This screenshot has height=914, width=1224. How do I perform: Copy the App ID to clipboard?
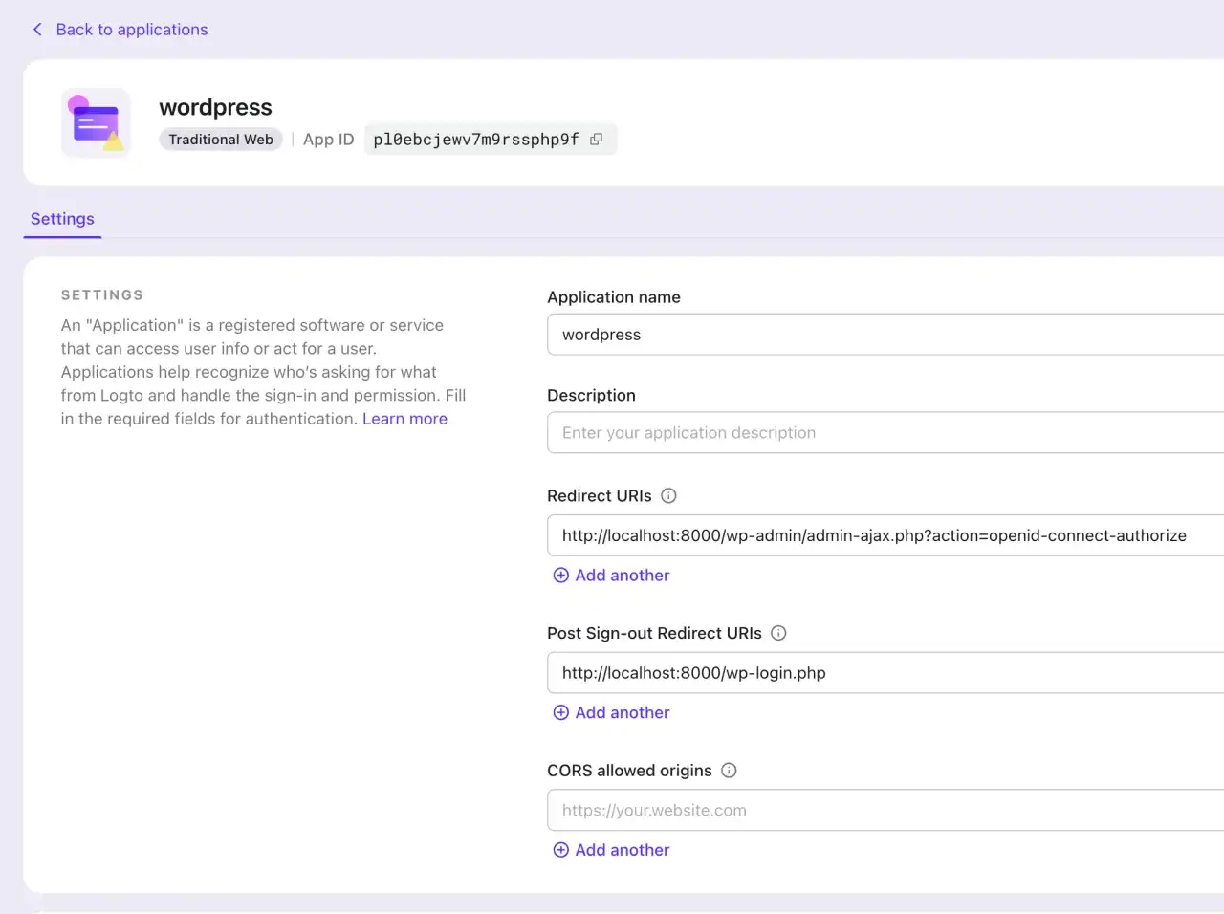click(x=596, y=139)
